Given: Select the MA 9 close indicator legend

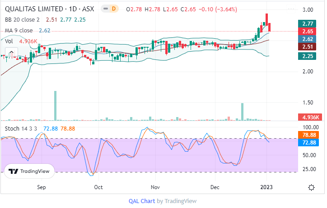Looking at the screenshot, I should coord(19,30).
